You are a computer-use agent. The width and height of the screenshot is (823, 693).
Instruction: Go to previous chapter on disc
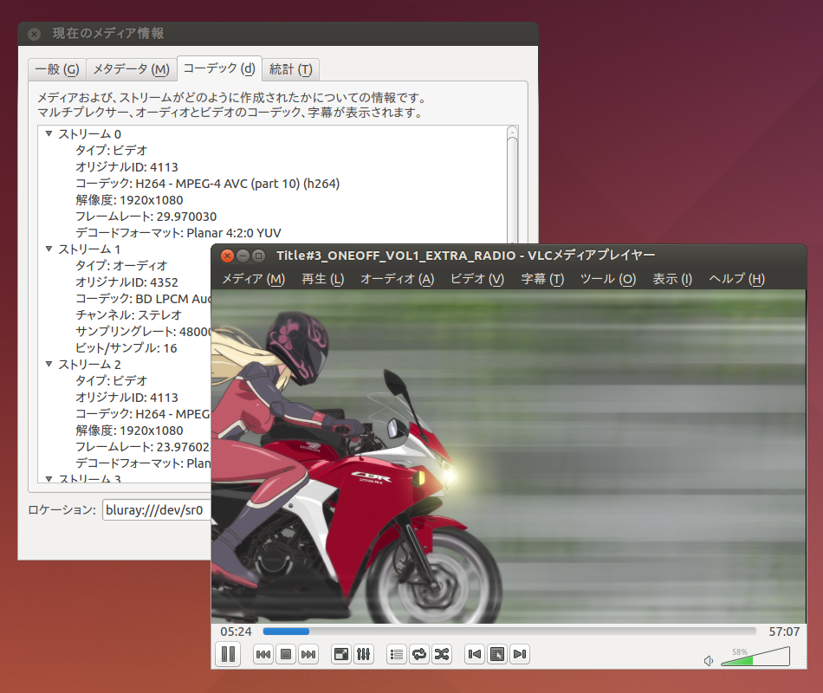475,655
